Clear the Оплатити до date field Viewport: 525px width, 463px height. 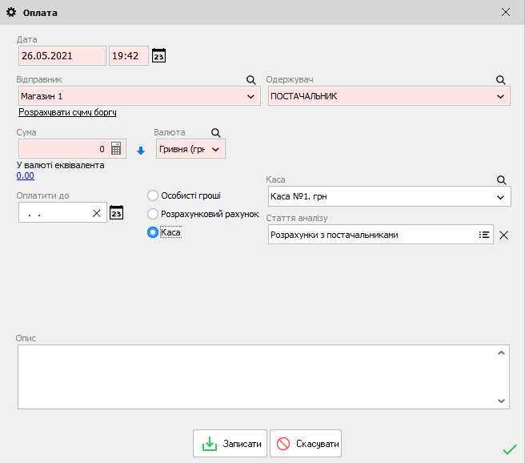pos(96,213)
